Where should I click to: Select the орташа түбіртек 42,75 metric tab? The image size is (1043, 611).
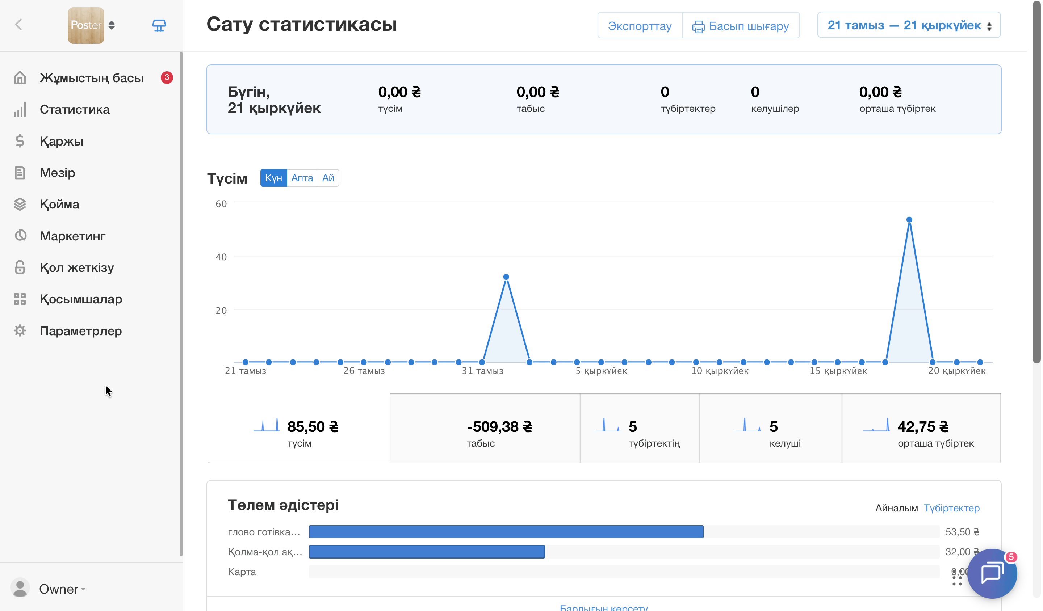tap(921, 428)
